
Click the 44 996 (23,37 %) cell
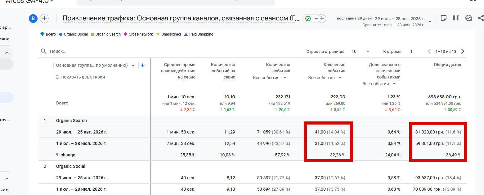coord(273,143)
